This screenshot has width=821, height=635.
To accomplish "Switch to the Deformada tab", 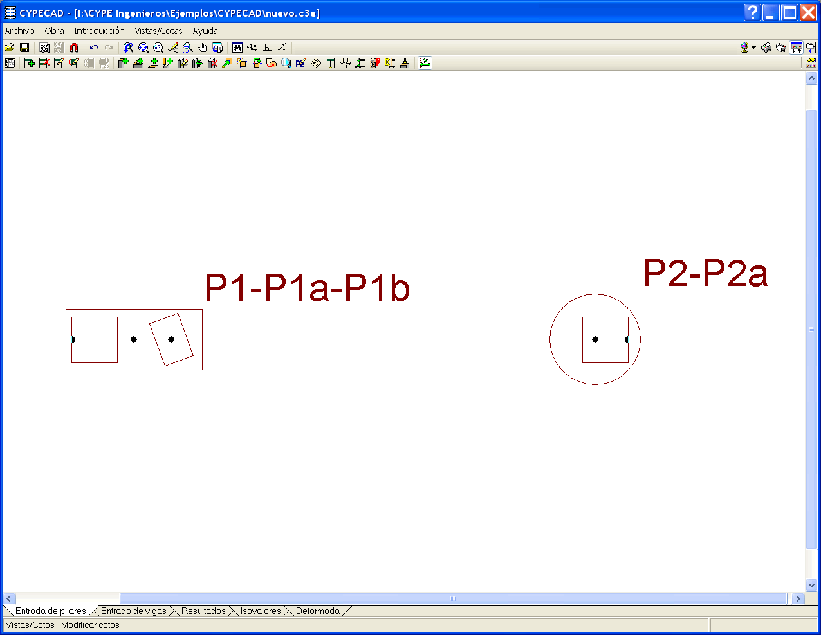I will point(318,611).
